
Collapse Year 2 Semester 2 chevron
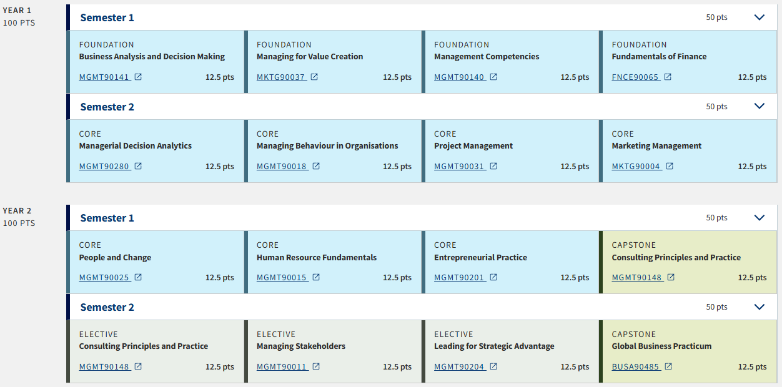coord(760,307)
